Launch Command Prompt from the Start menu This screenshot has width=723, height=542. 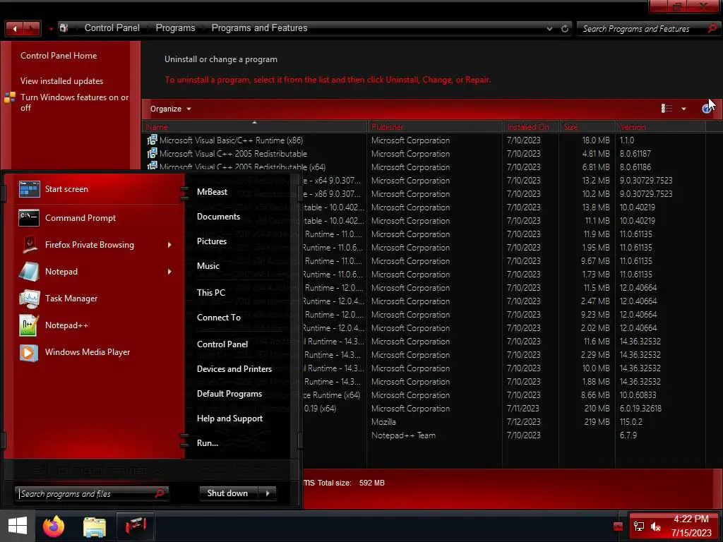95,218
